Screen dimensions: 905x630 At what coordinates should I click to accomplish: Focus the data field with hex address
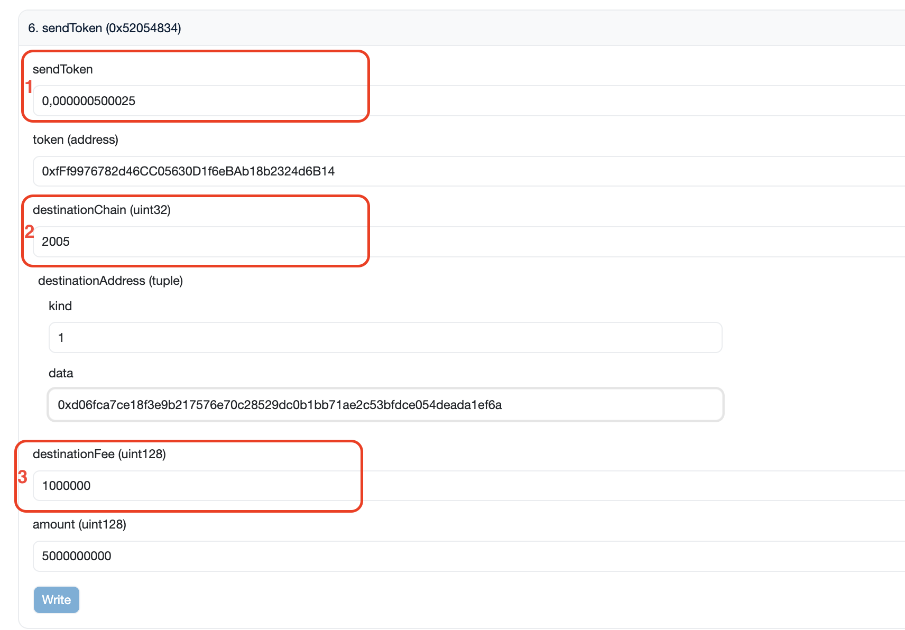point(385,405)
